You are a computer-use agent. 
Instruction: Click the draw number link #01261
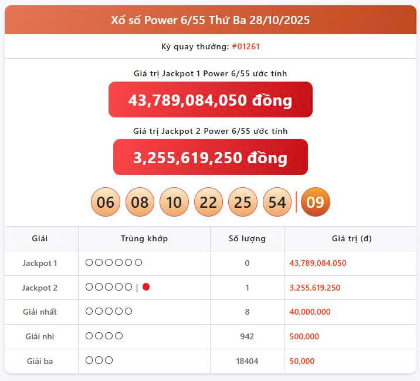coord(246,46)
